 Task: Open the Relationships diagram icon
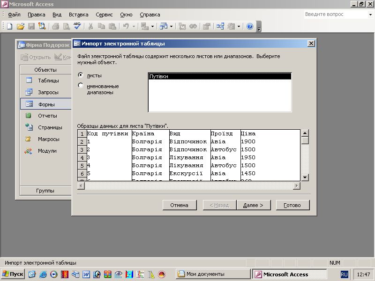click(220, 26)
